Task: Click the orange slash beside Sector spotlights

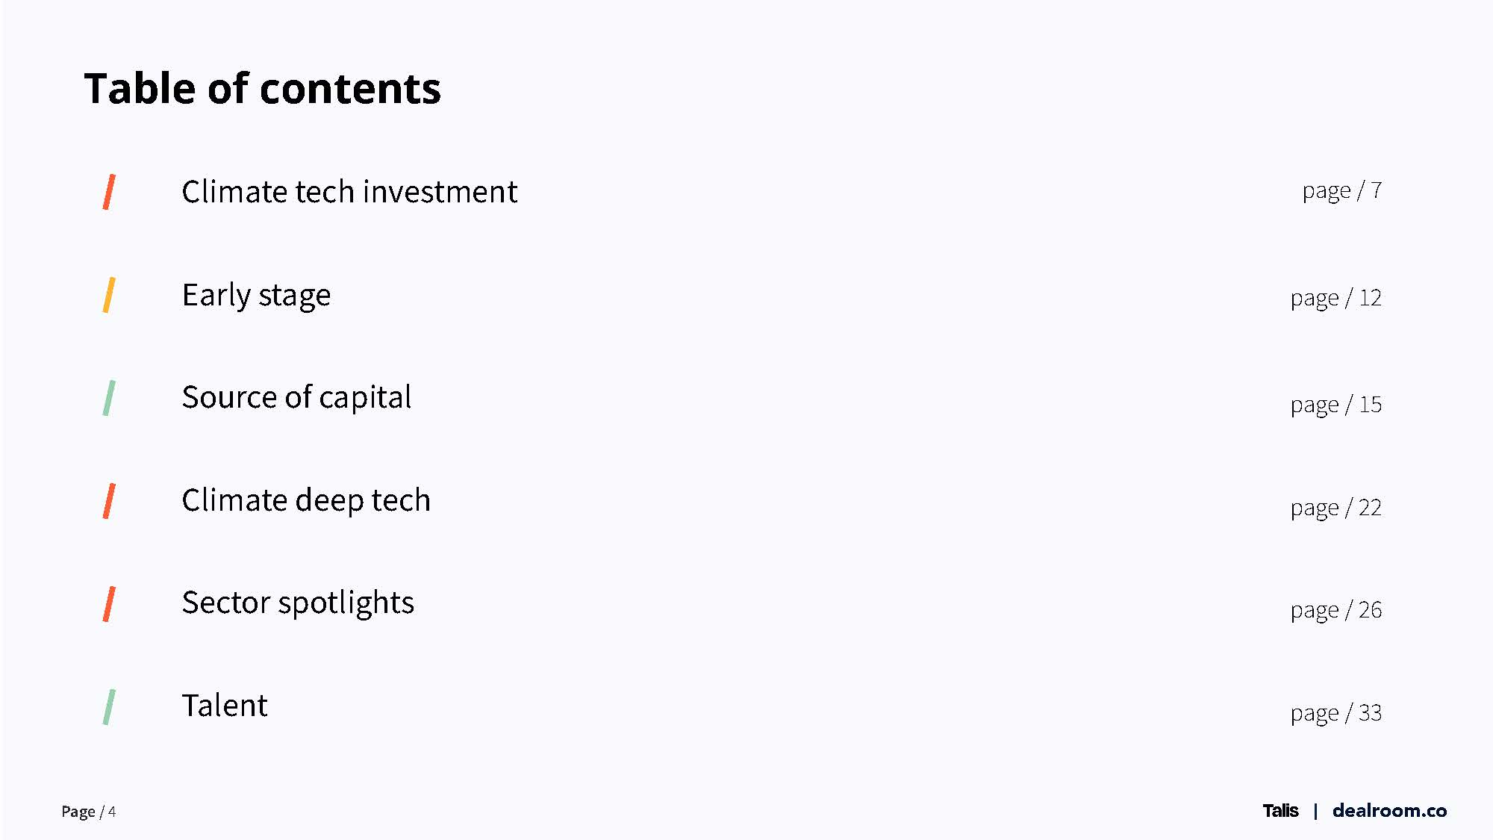Action: click(109, 603)
